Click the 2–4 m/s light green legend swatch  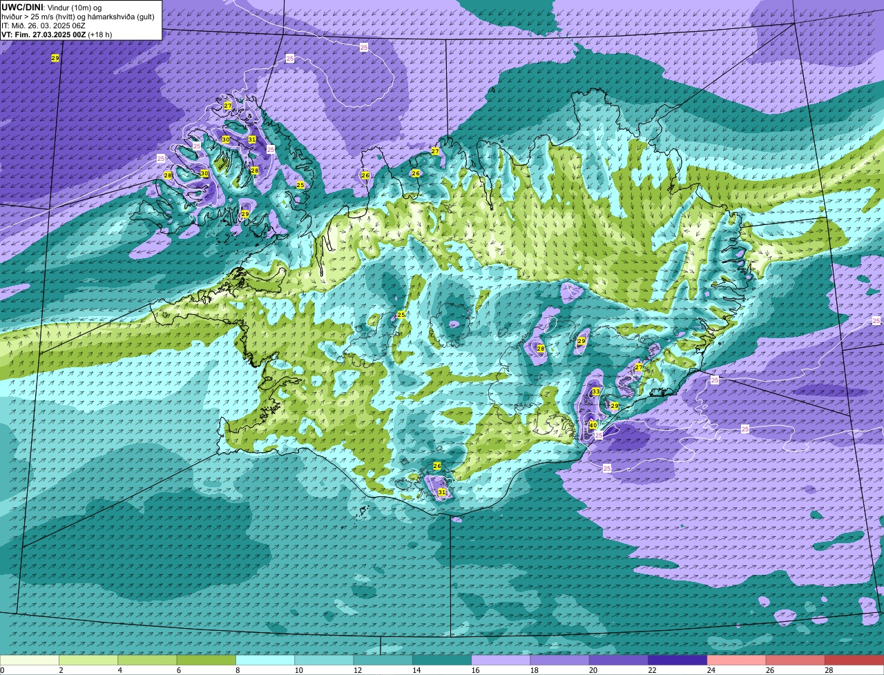(x=88, y=660)
